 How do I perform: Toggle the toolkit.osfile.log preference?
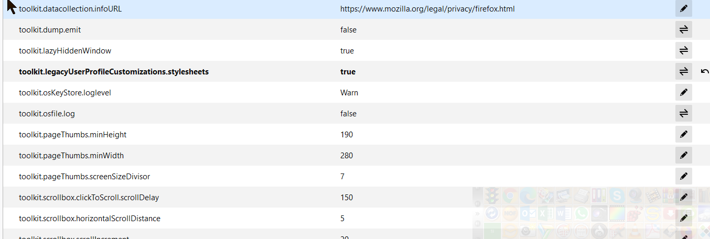(683, 114)
